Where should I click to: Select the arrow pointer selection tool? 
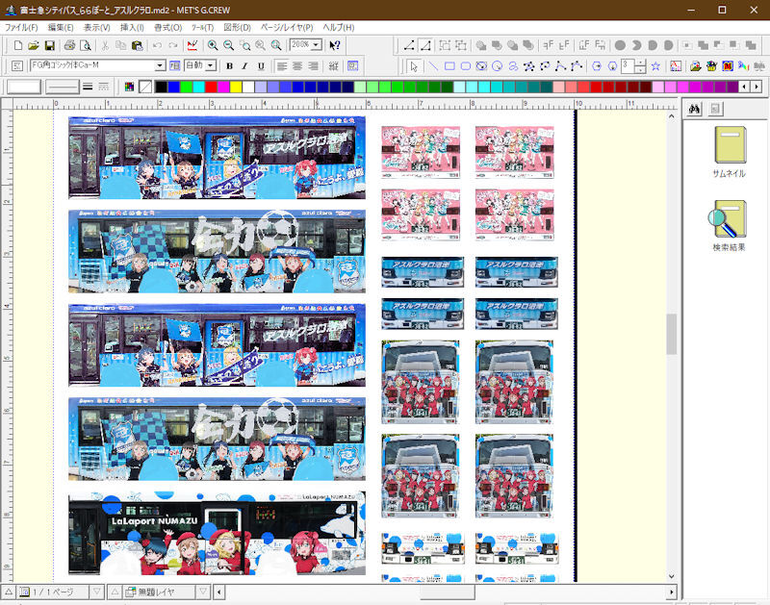414,66
